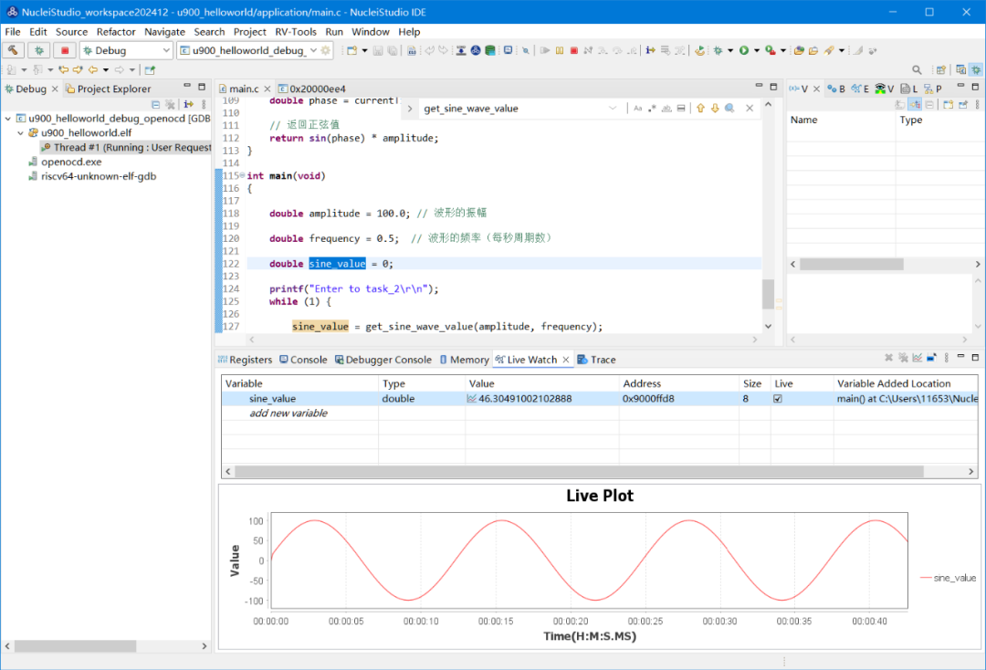Click the hammer Build icon
Image resolution: width=986 pixels, height=670 pixels.
click(x=13, y=50)
